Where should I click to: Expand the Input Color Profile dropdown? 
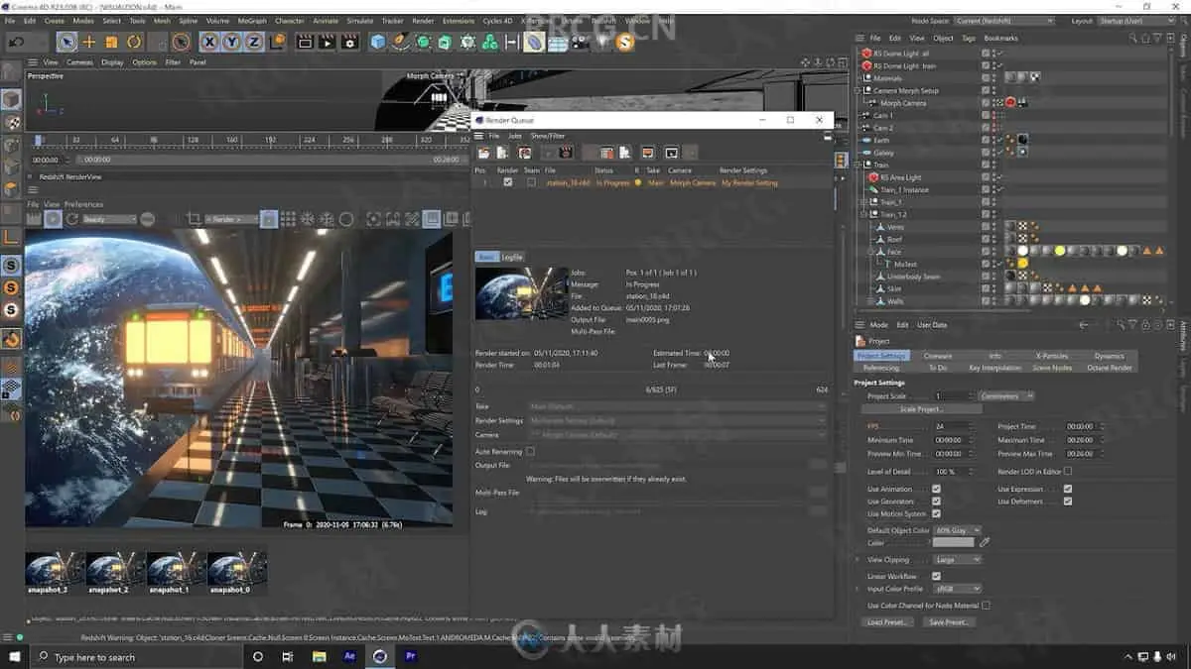(957, 589)
